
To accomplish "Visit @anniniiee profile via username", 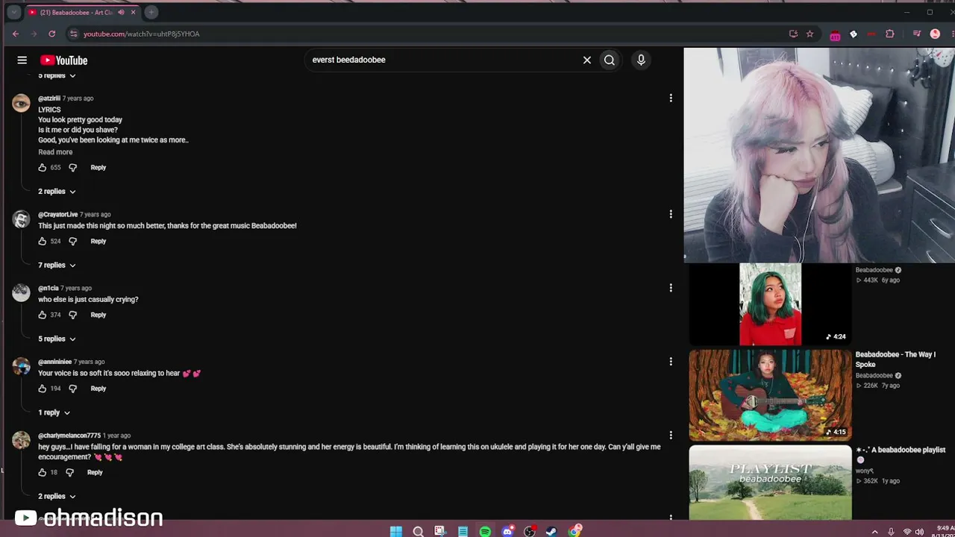I will (55, 362).
